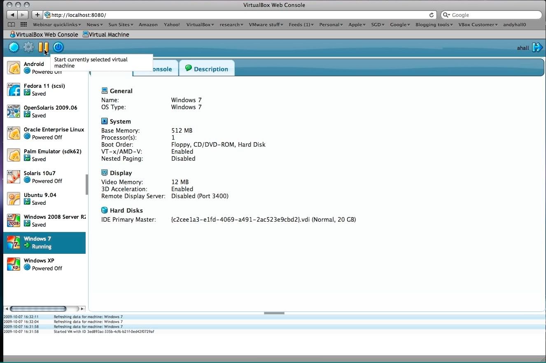Expand the Personal bookmark folder

coord(331,25)
